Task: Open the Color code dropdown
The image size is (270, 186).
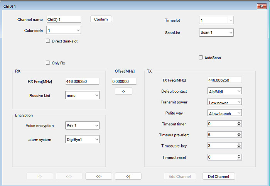Action: [x=64, y=30]
